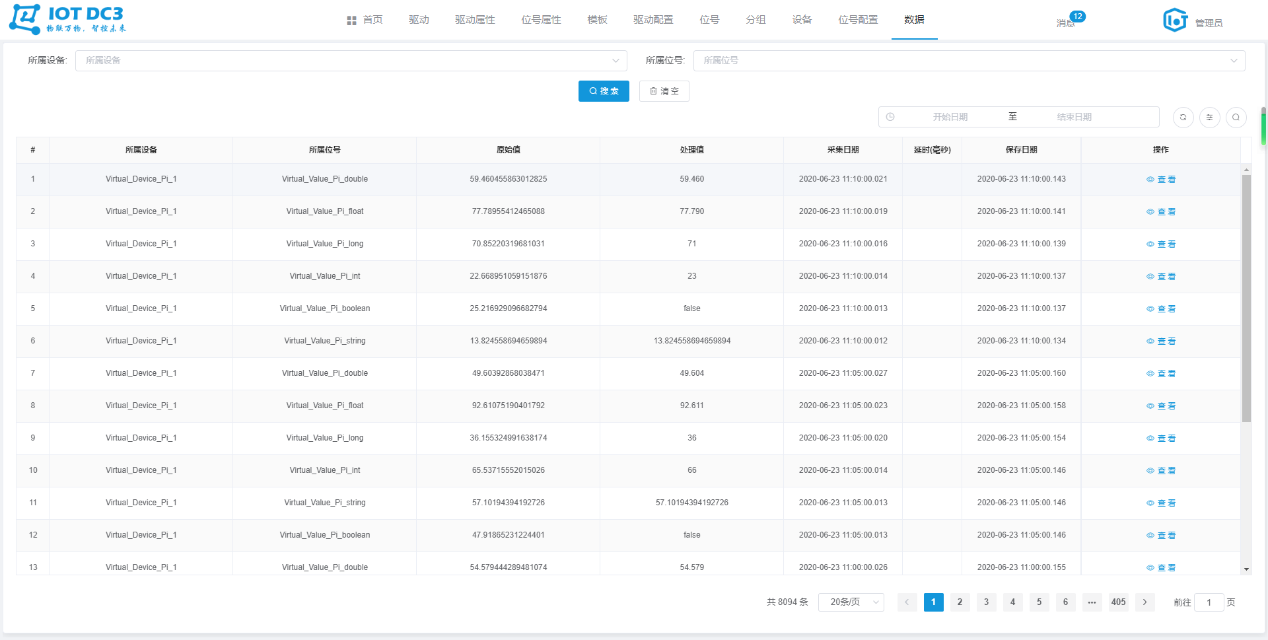This screenshot has width=1268, height=640.
Task: View details of row 2 via 查看
Action: [1160, 212]
